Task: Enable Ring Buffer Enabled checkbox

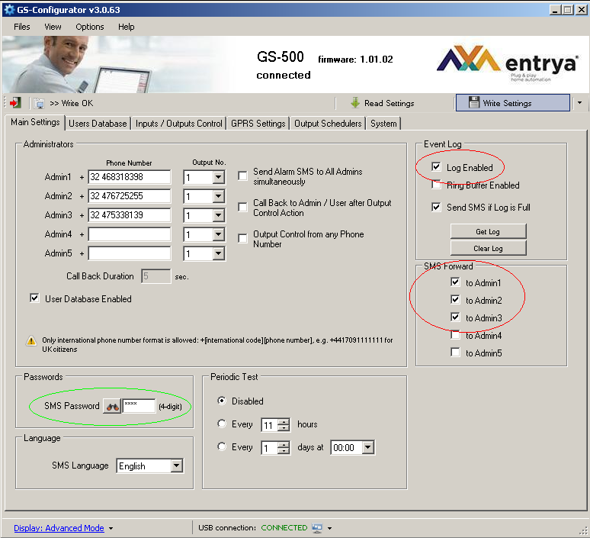Action: 436,185
